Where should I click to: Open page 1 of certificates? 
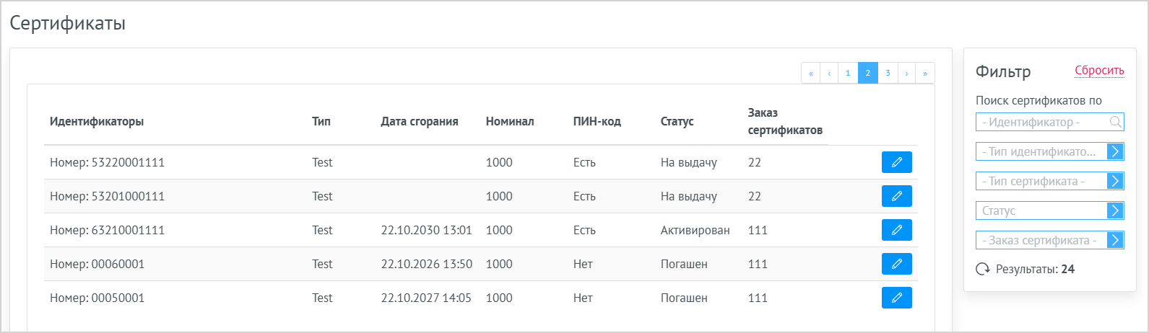[848, 73]
